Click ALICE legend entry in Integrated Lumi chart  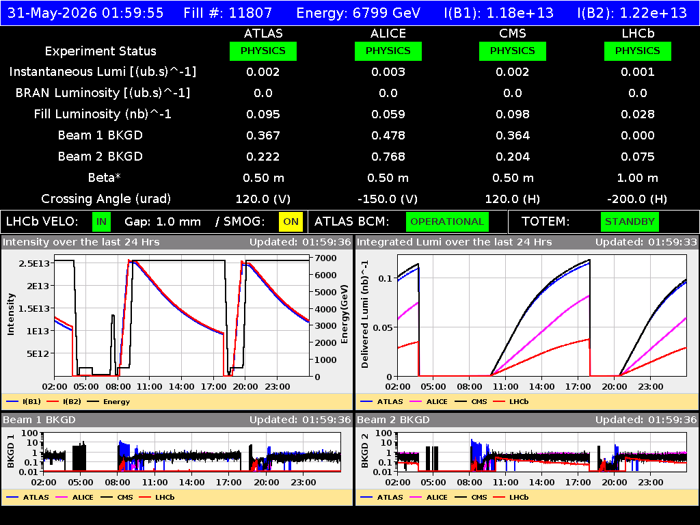429,401
